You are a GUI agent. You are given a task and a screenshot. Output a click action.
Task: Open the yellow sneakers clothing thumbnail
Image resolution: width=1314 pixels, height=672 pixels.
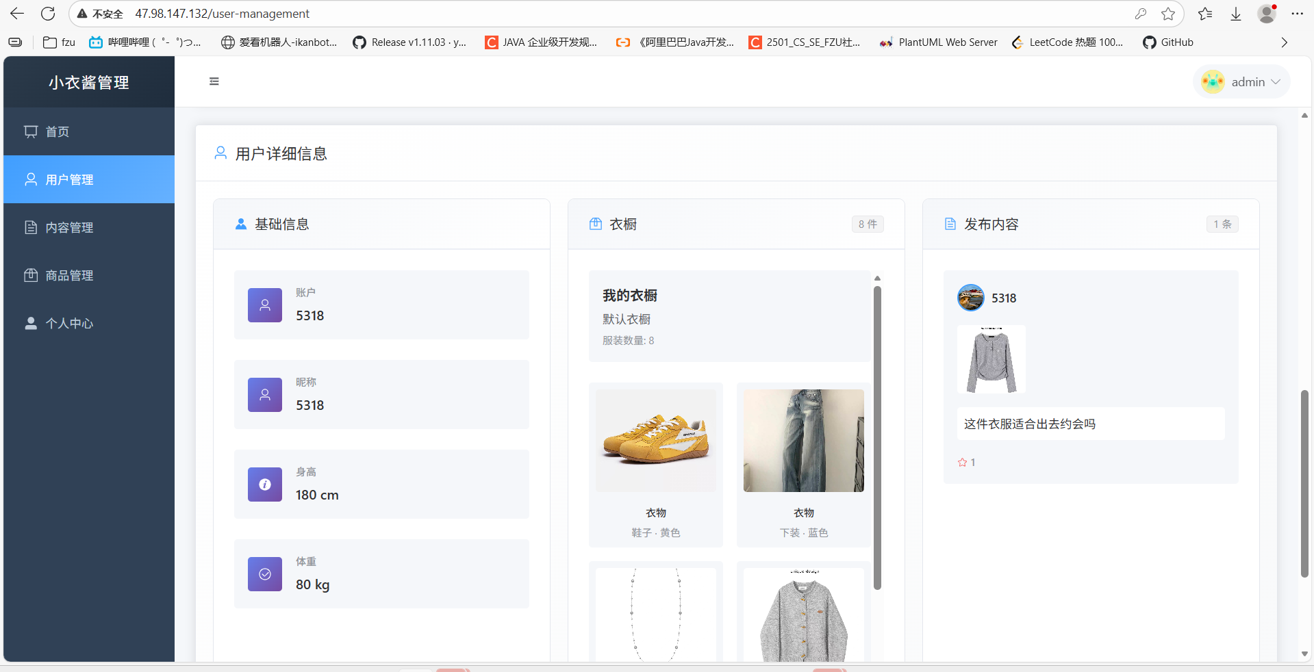pos(656,441)
